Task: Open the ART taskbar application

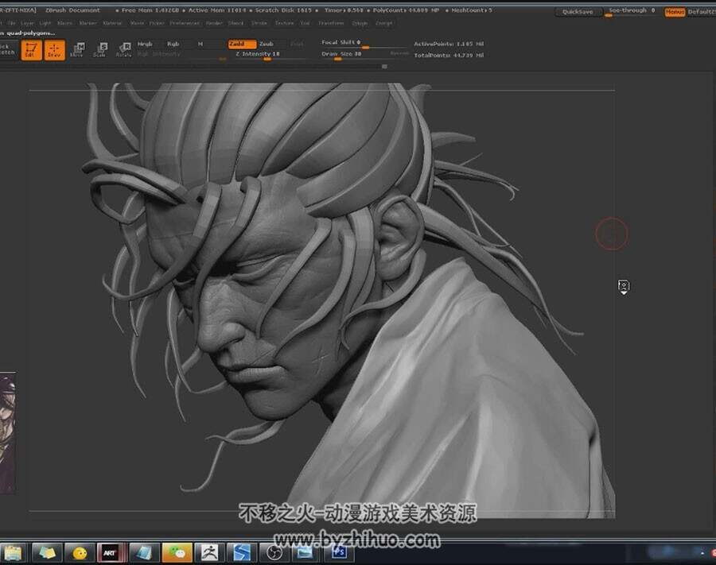Action: point(112,553)
